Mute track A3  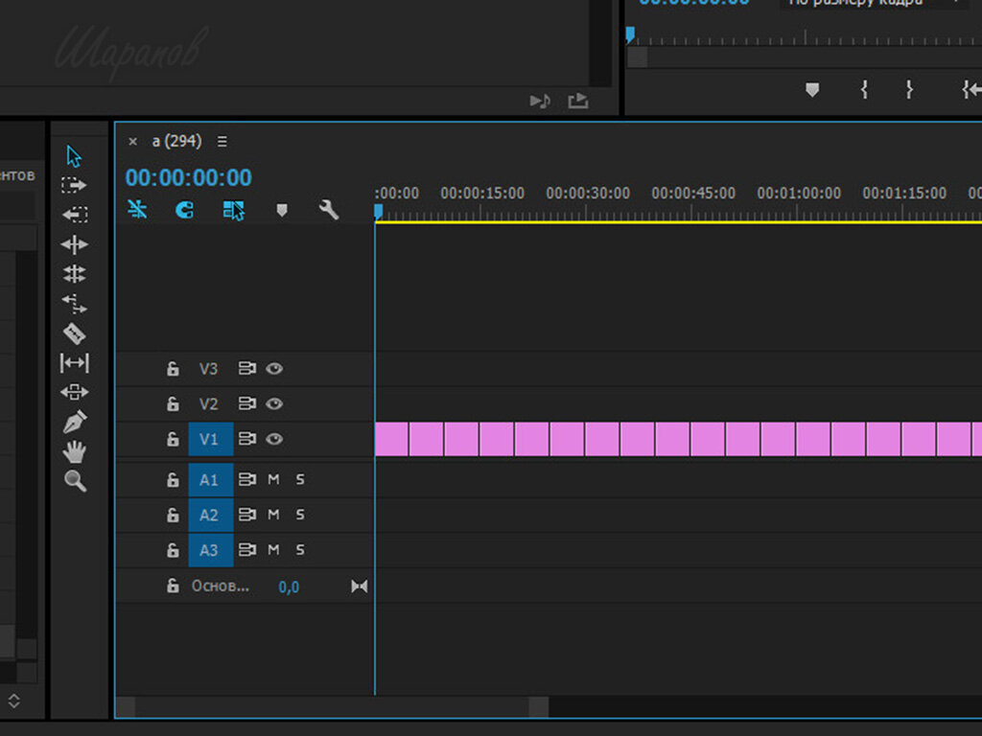(273, 549)
